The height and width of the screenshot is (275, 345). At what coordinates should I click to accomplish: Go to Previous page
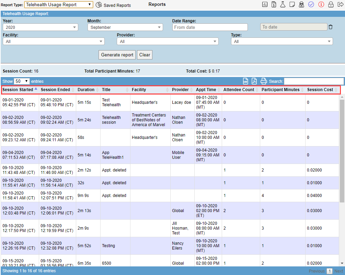pos(317,271)
